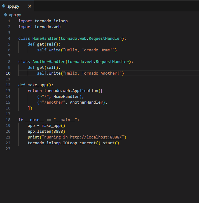199x203 pixels.
Task: Click the Python icon in the breadcrumb bar
Action: [x=5, y=15]
